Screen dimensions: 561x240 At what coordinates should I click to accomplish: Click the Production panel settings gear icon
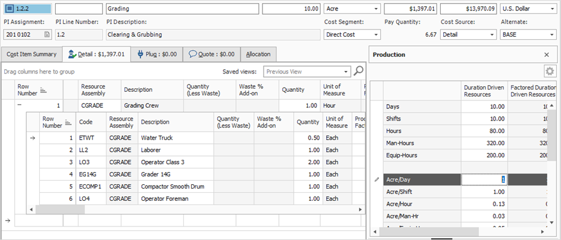click(x=550, y=71)
